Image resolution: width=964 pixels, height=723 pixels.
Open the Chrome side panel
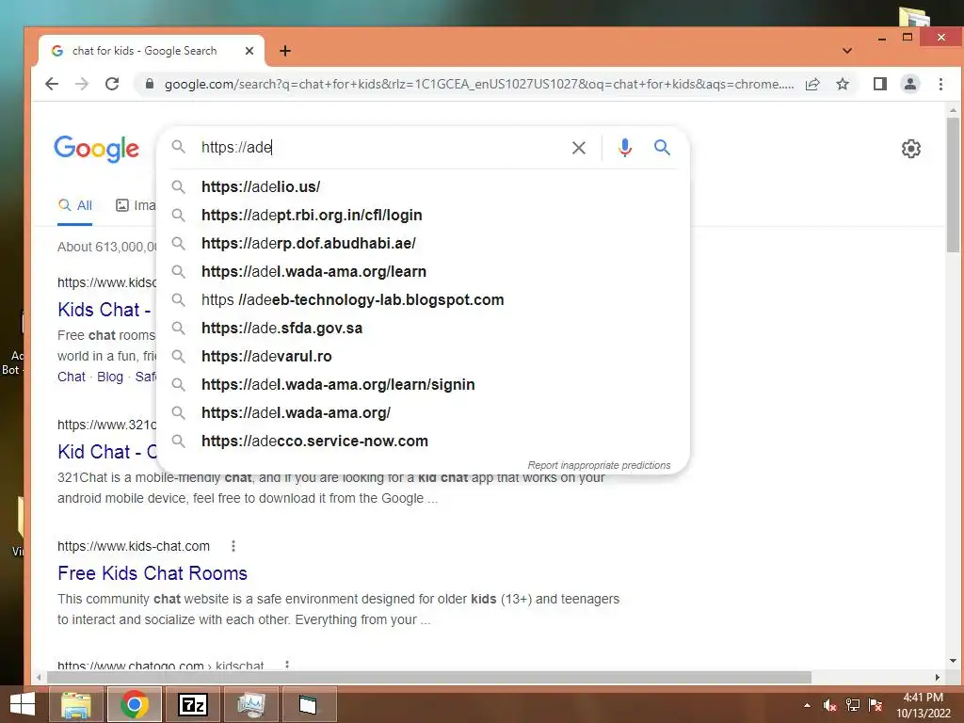tap(880, 84)
